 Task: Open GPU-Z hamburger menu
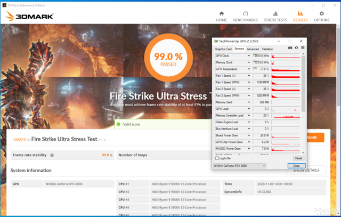[x=303, y=47]
